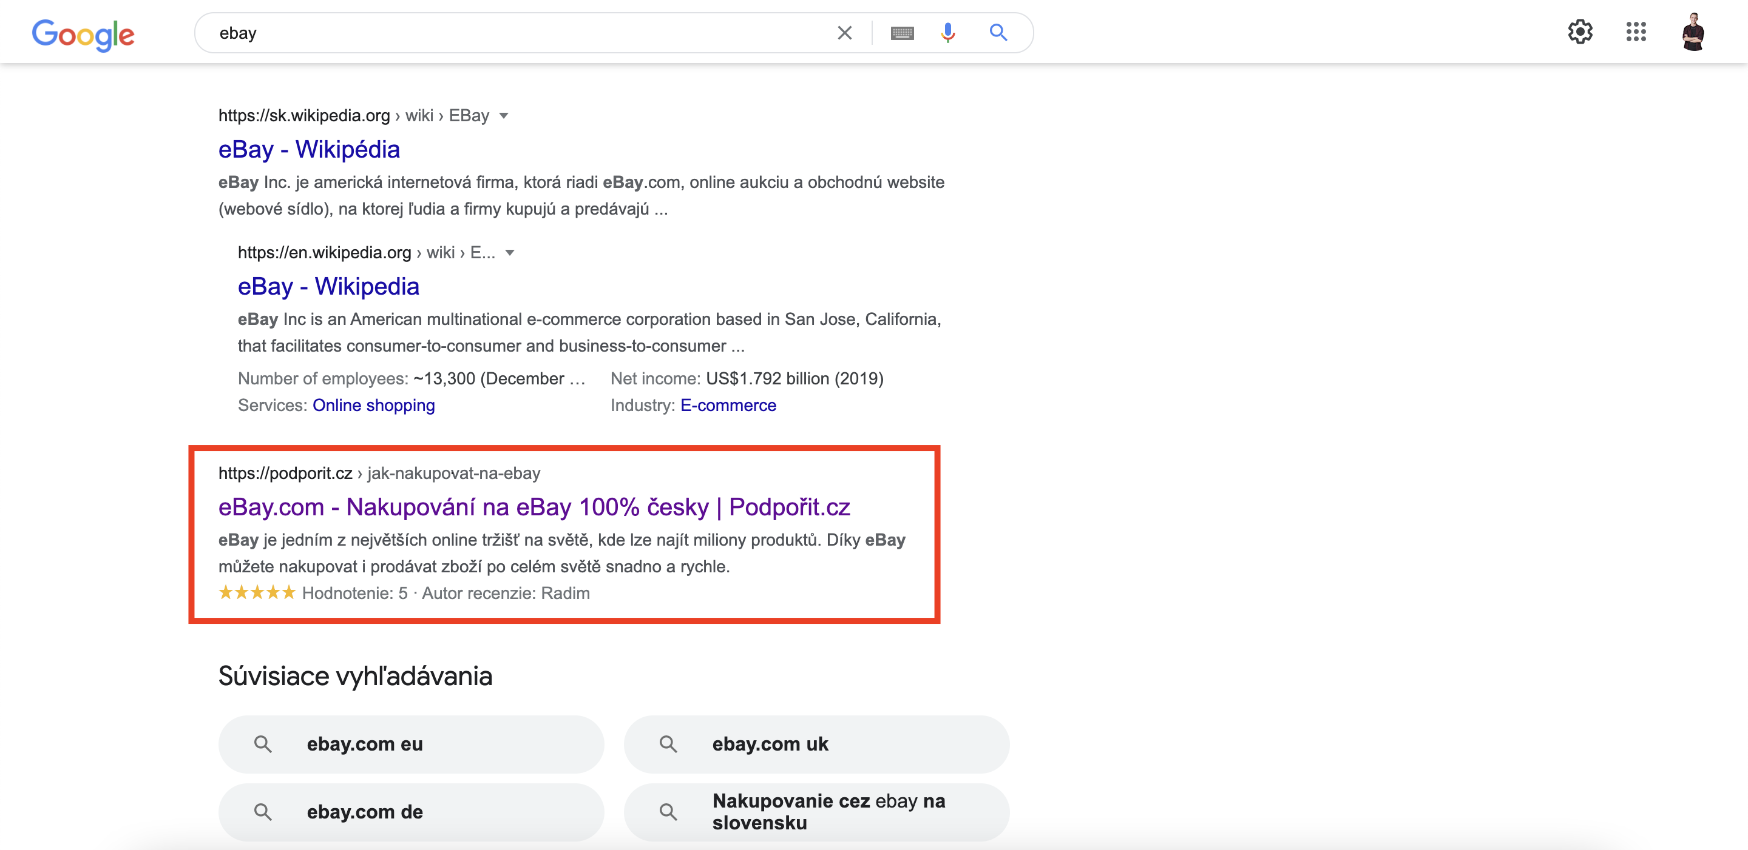The width and height of the screenshot is (1748, 850).
Task: Click the podporit.cz URL breadcrumb
Action: 379,473
